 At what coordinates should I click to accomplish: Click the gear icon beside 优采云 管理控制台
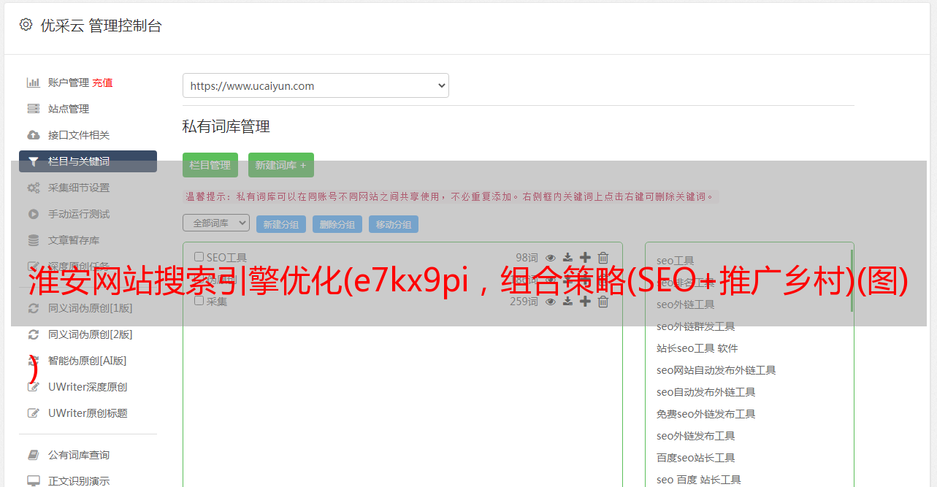[x=26, y=25]
